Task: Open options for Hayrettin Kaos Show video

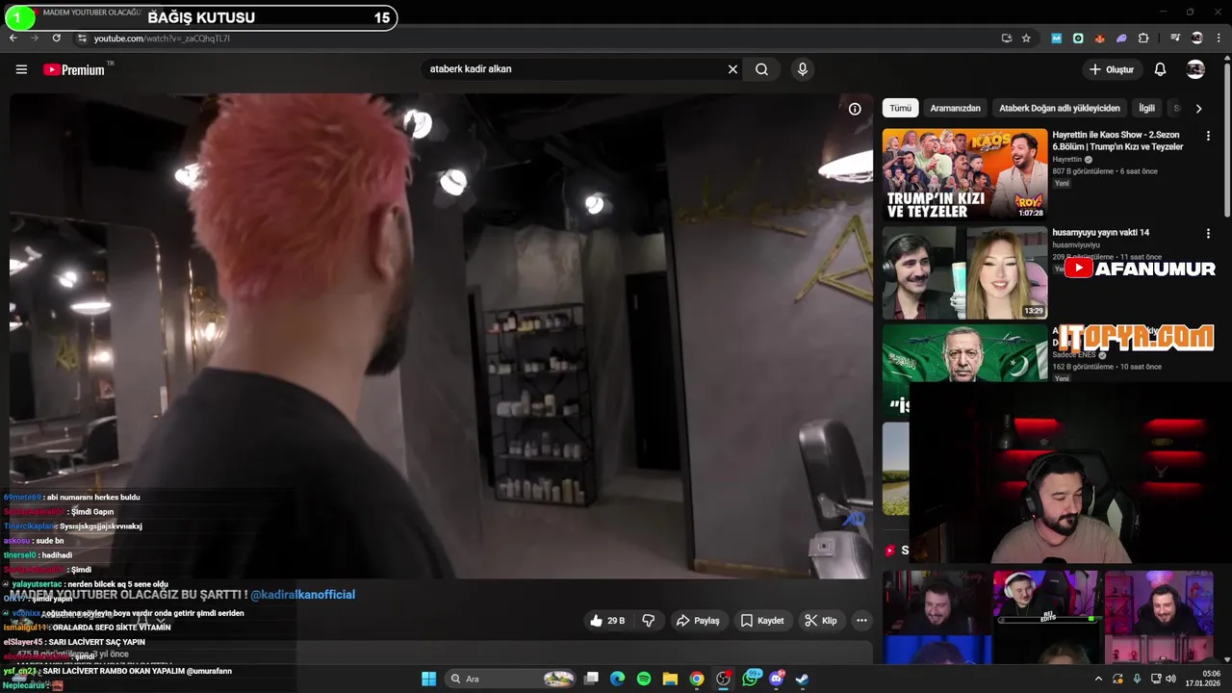Action: [1208, 137]
